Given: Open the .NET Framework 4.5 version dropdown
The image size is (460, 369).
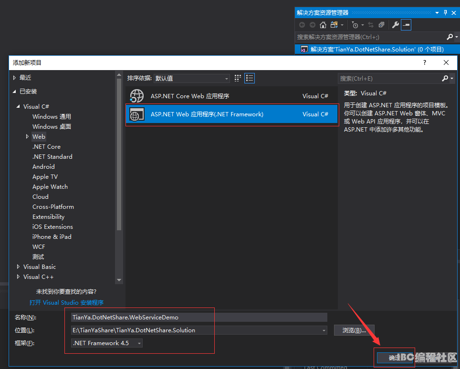Looking at the screenshot, I should [139, 343].
